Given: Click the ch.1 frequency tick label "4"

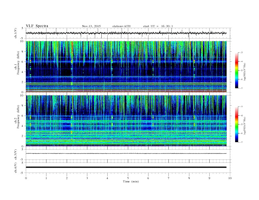Looking at the screenshot, I should [23, 72].
